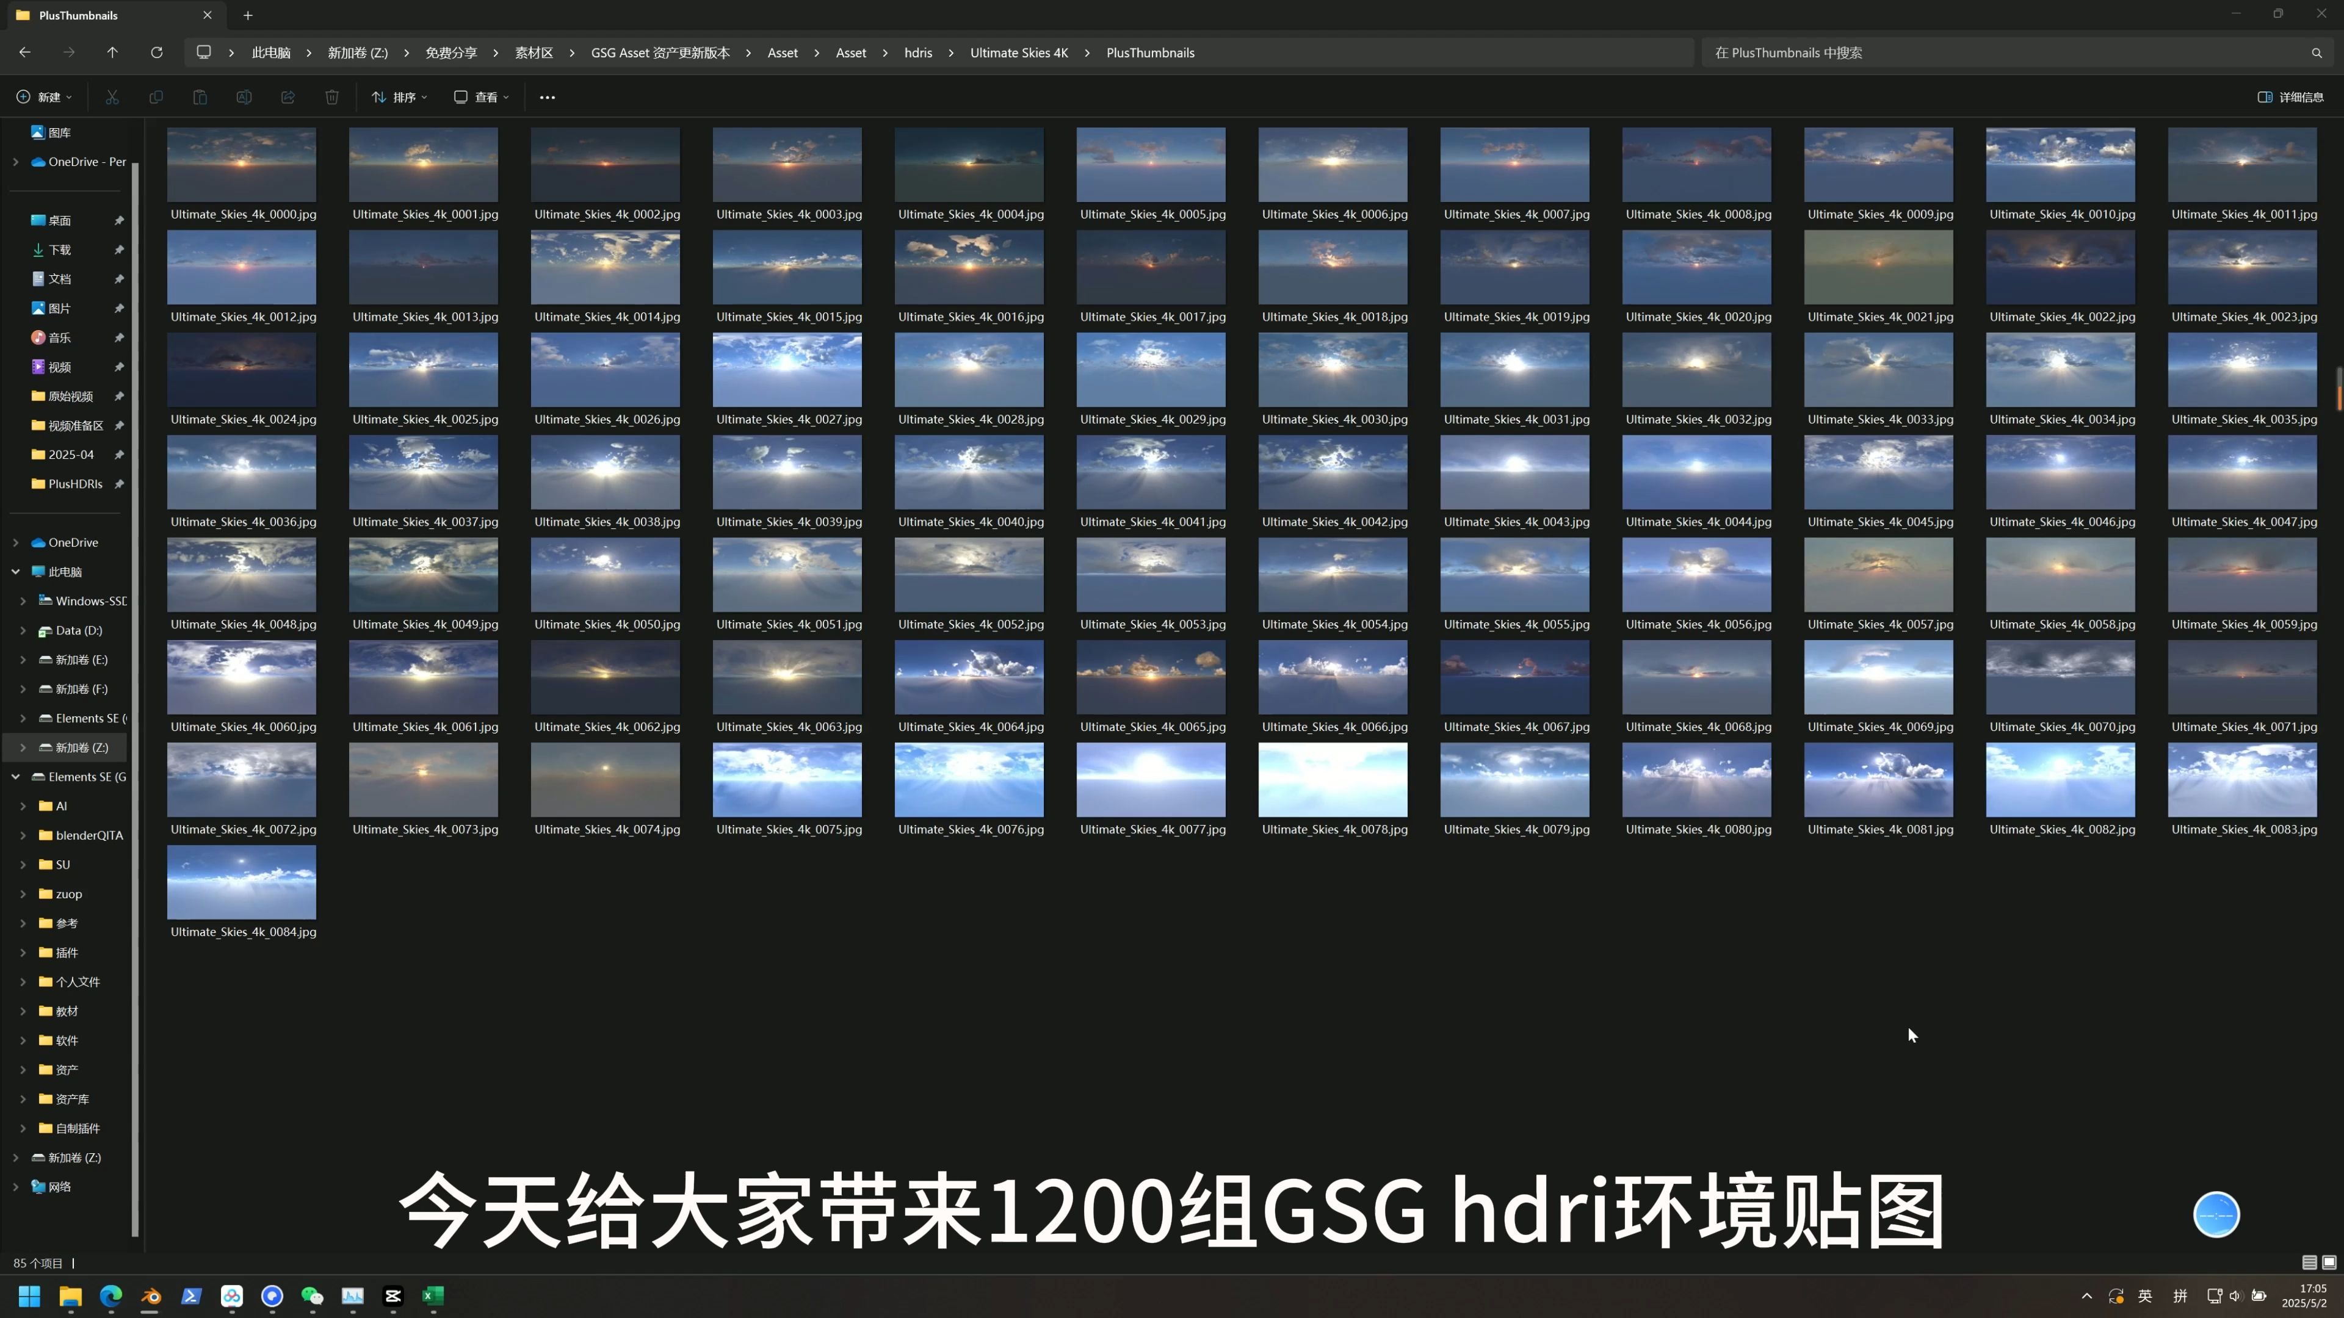Select thumbnail Ultimate_Skies_4k_0027.jpg
This screenshot has height=1318, width=2344.
tap(787, 369)
